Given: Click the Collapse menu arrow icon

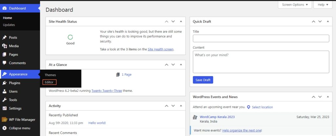Looking at the screenshot, I should tap(4, 128).
